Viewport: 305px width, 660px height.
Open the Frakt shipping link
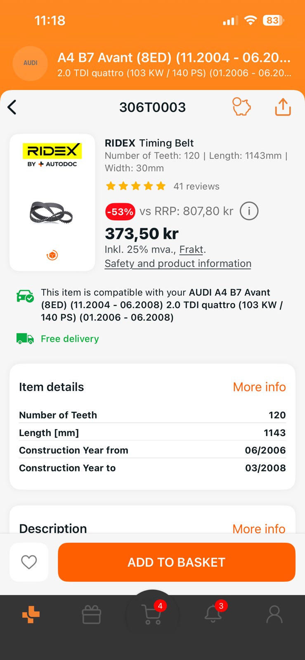tap(192, 250)
